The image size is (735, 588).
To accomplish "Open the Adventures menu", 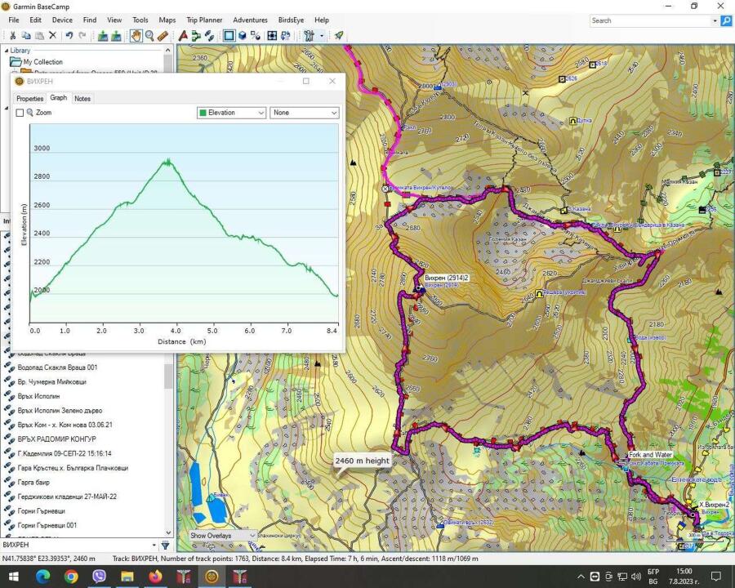I will pyautogui.click(x=250, y=20).
